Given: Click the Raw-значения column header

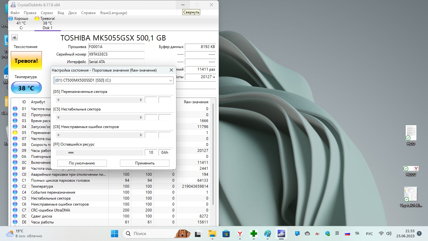Looking at the screenshot, I should click(196, 102).
